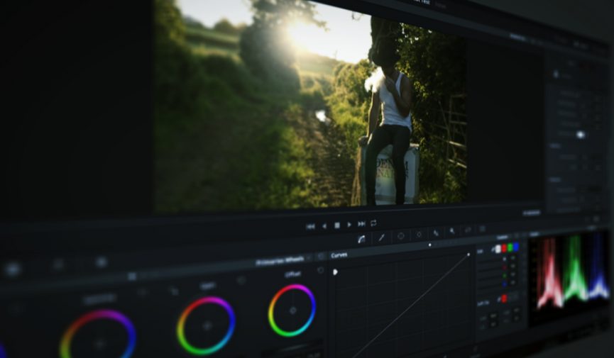
Task: Reset the Gain color wheel
Action: pos(241,281)
